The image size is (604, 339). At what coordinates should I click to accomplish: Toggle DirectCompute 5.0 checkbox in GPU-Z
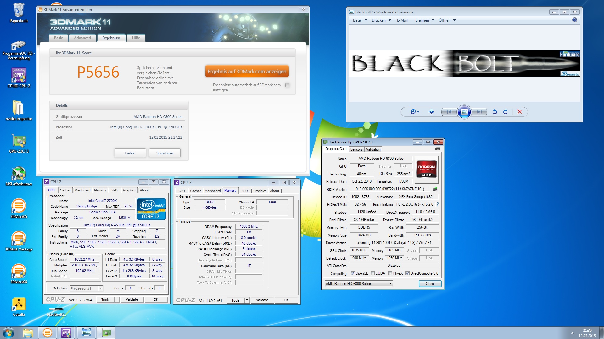407,273
